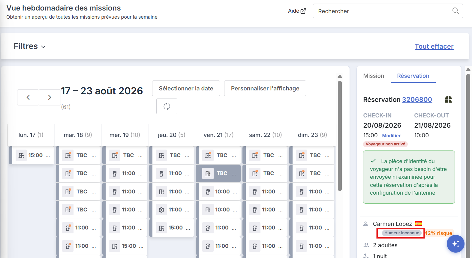
Task: Click Modifier next to check-in time
Action: pos(391,136)
